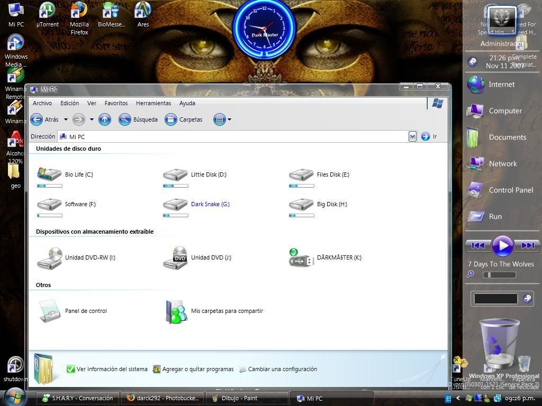Skip to next track in sidebar

coord(527,246)
